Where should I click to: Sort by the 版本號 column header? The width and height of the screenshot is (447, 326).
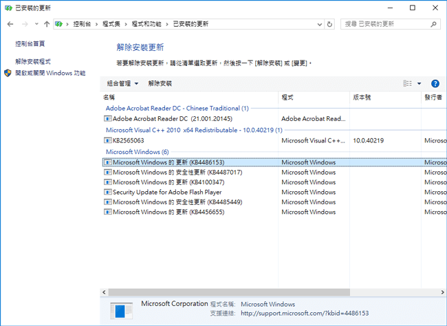(x=385, y=98)
